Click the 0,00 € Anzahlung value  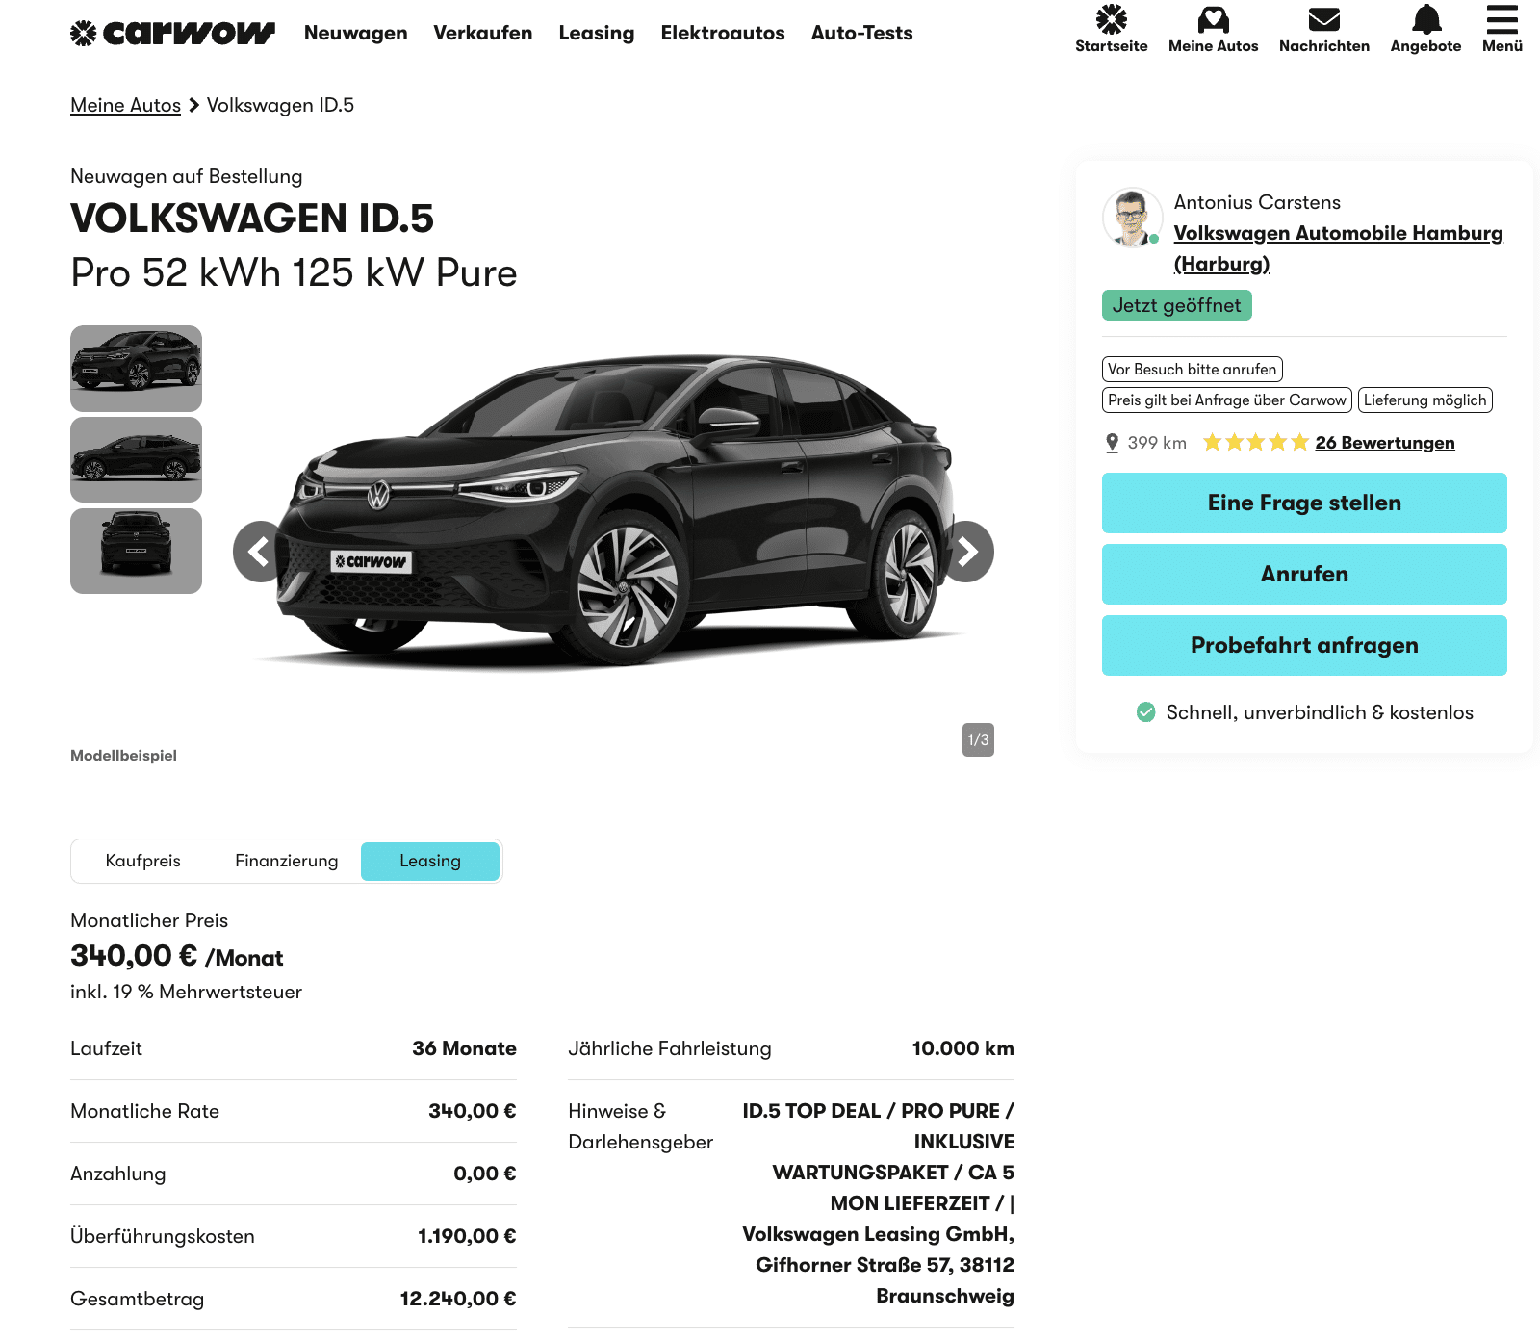pyautogui.click(x=484, y=1174)
